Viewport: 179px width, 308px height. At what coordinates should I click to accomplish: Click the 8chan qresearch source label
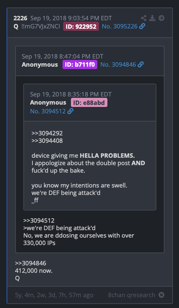click(132, 295)
